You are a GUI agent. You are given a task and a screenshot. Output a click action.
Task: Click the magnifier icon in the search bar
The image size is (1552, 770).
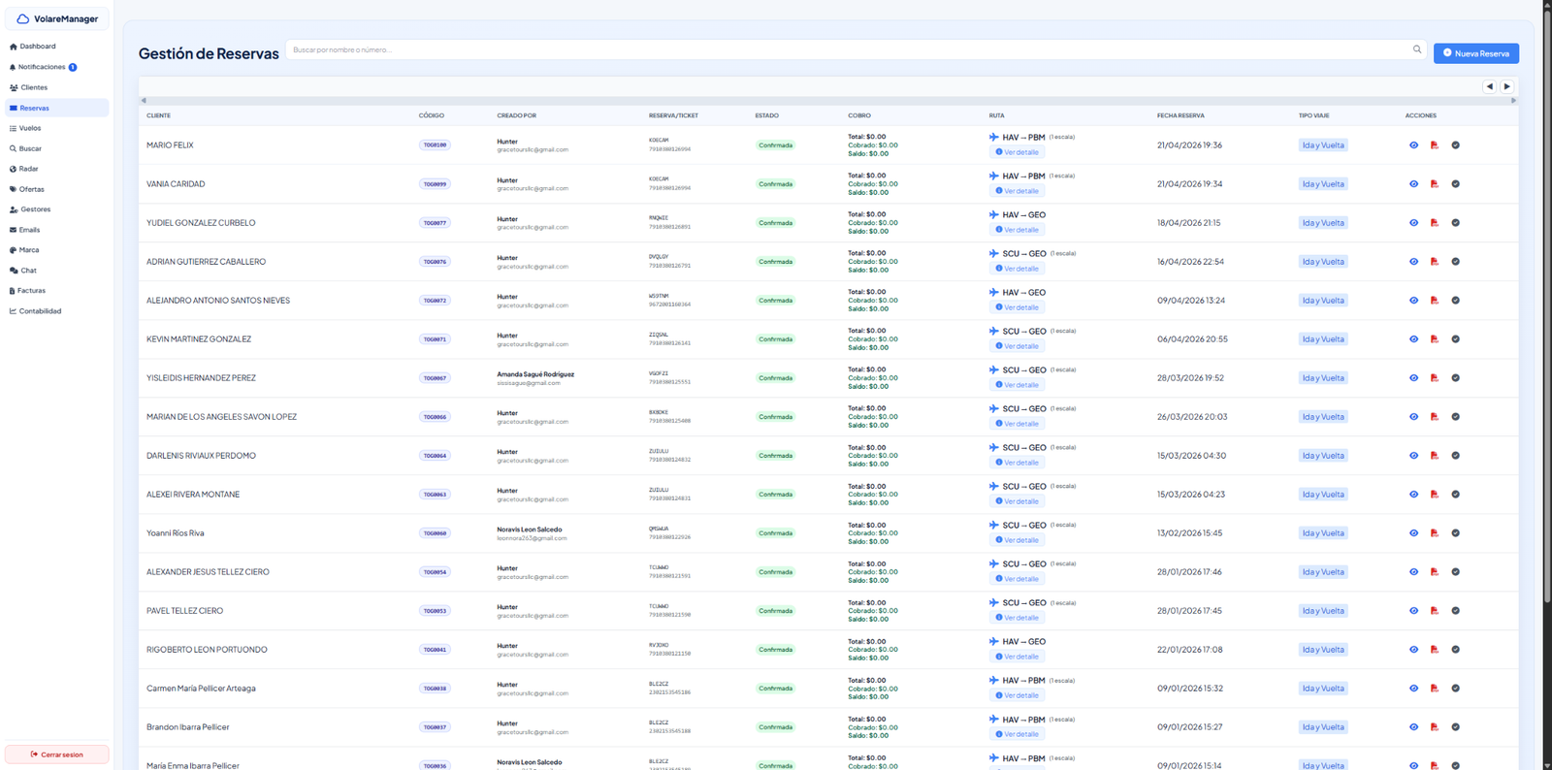[1417, 49]
